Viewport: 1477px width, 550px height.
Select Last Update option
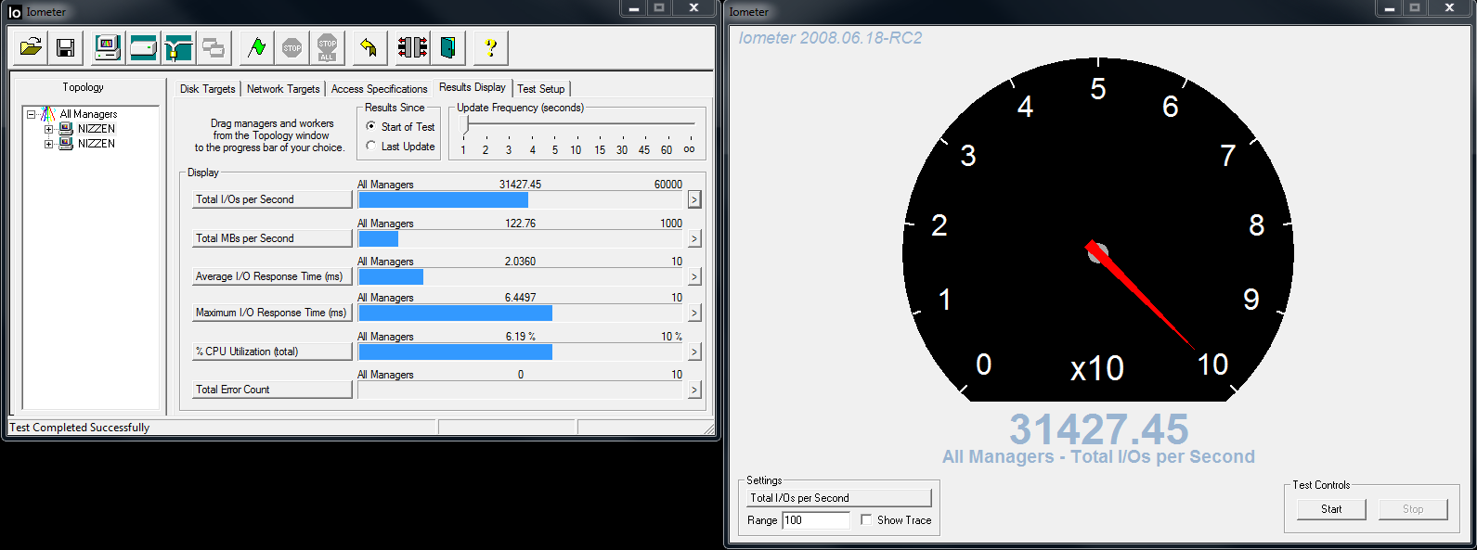[371, 146]
